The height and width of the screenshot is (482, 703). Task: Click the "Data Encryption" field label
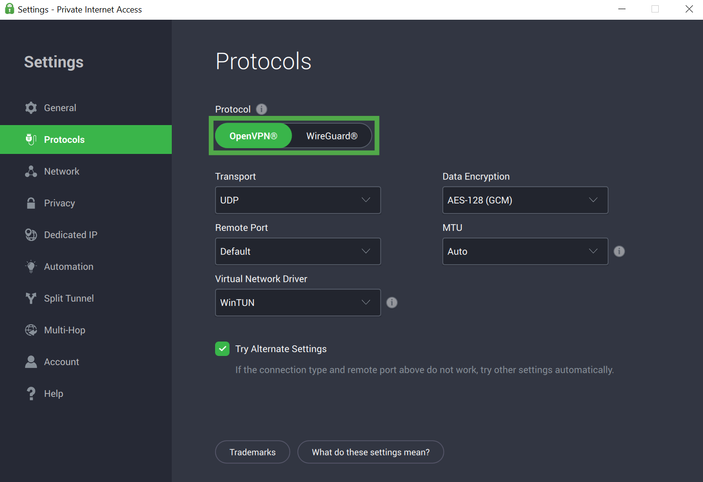(476, 177)
